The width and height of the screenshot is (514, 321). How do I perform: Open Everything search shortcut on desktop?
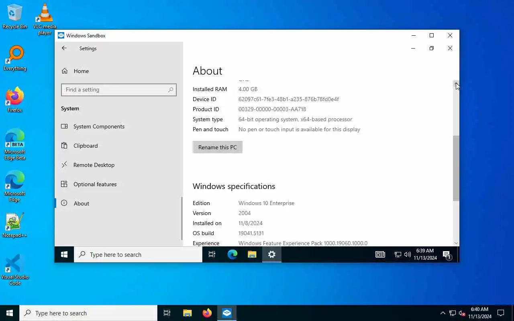tap(15, 58)
